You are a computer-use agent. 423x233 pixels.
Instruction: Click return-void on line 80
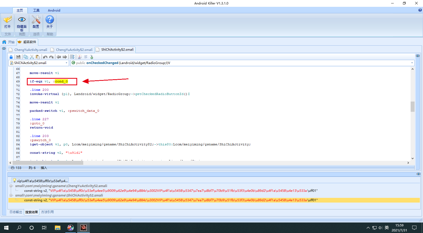point(41,128)
